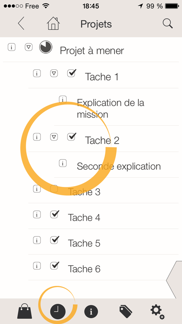Collapse Tache 1 subtasks triangle
Screen dimensions: 182x324
(54, 73)
